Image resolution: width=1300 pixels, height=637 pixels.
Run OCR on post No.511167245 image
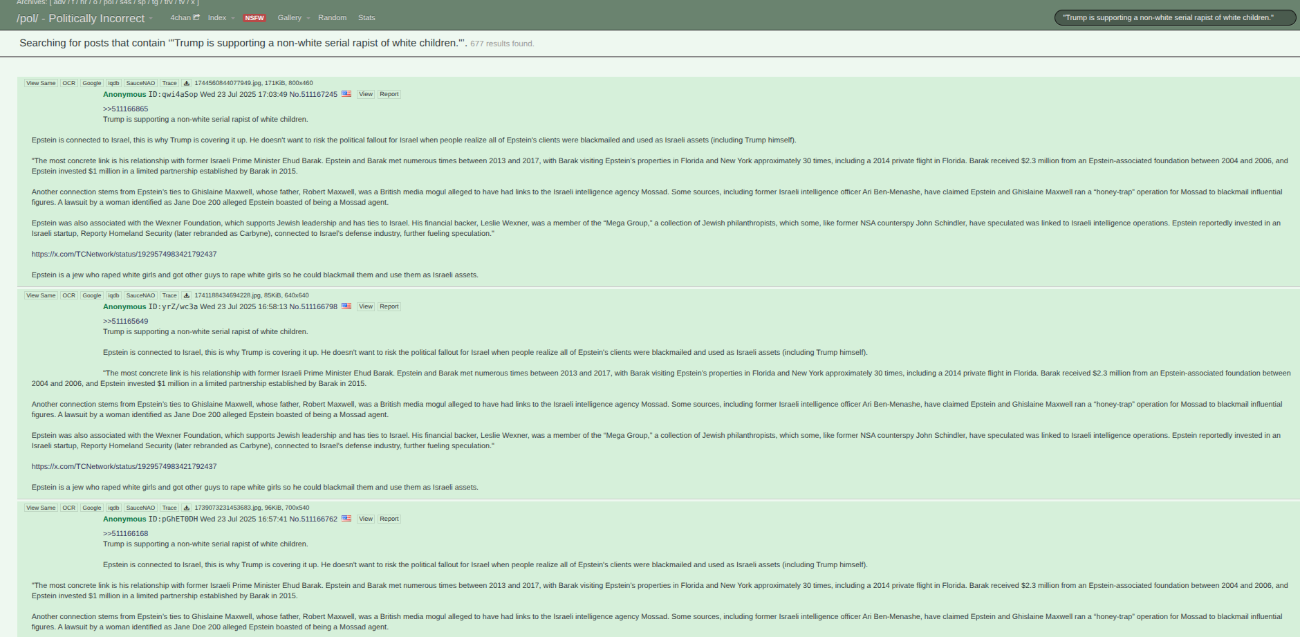(68, 83)
